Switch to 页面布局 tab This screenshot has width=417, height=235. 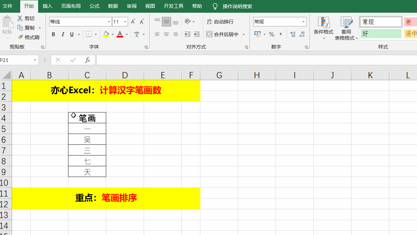(71, 6)
